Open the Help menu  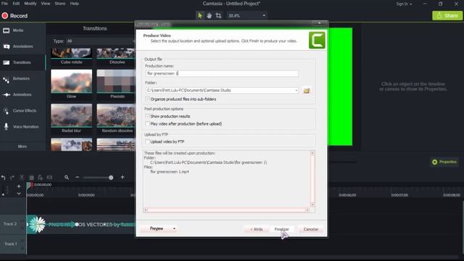point(74,4)
